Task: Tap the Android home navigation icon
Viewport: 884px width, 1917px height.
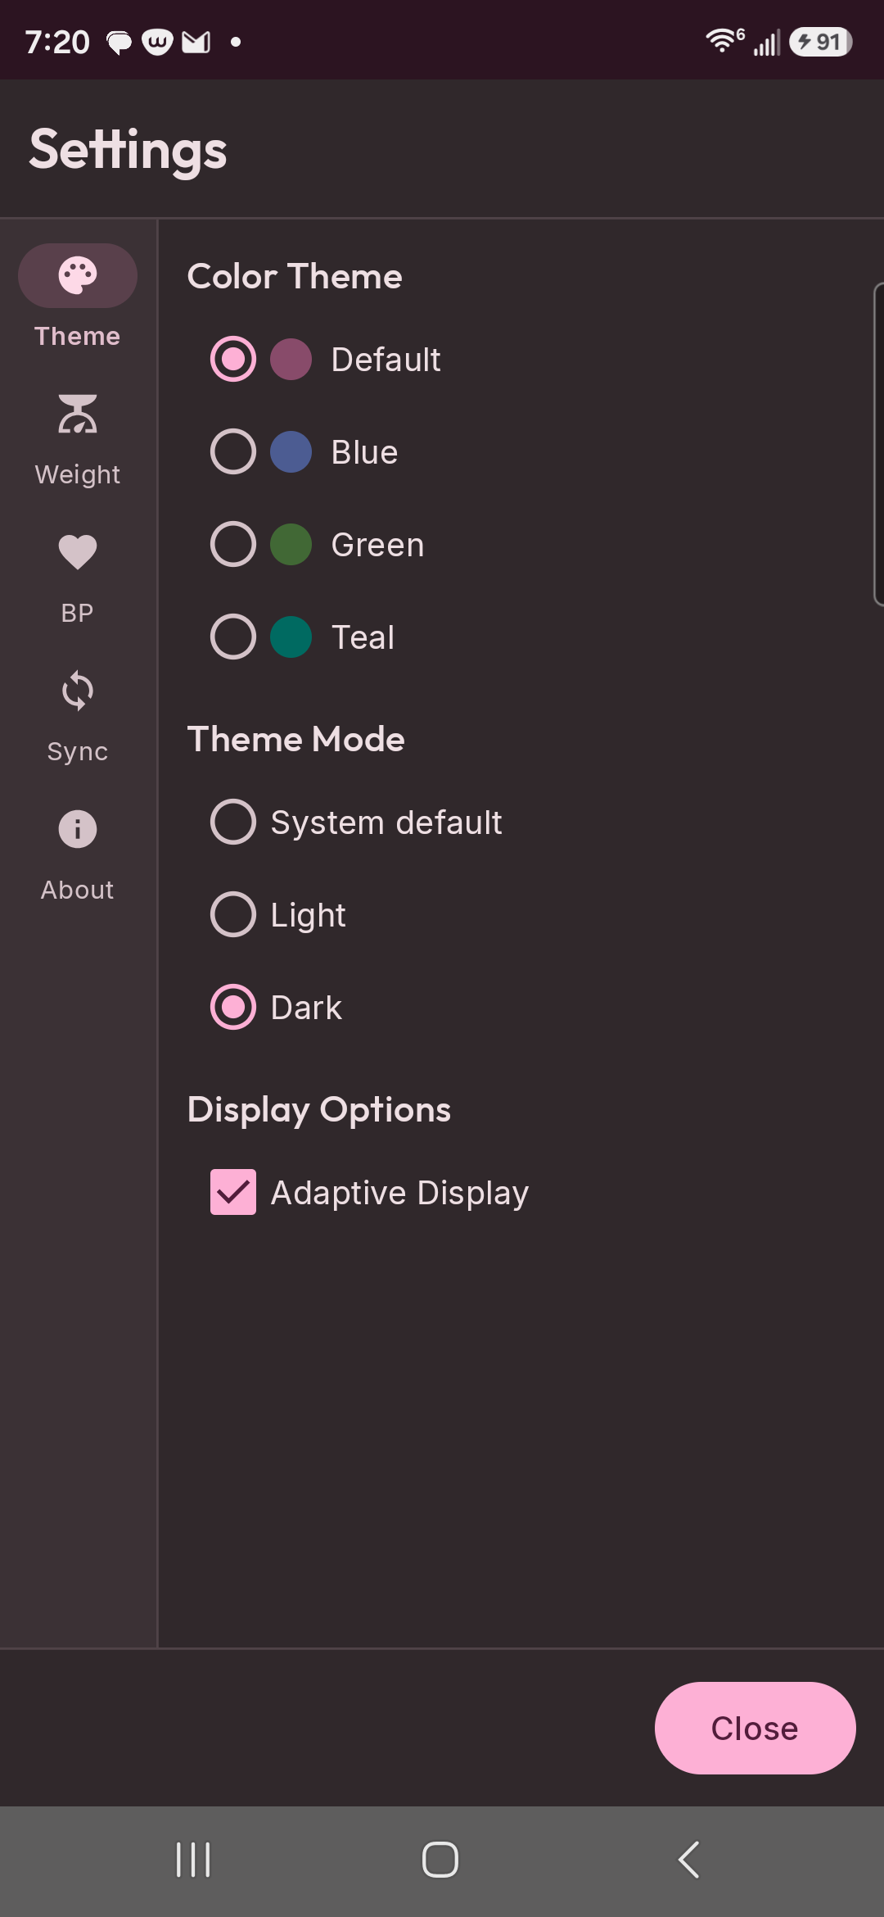Action: coord(440,1860)
